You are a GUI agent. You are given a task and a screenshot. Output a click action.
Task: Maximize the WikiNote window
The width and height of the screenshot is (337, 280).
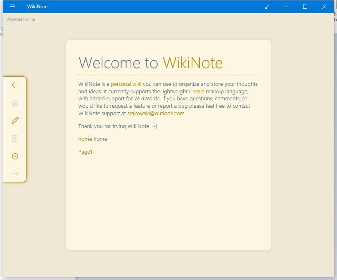pyautogui.click(x=305, y=7)
